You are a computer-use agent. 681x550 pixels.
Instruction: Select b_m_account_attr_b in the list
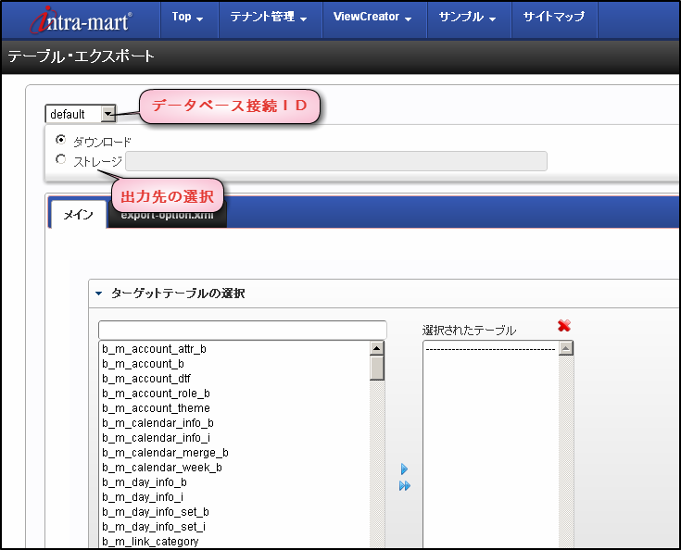coord(234,349)
